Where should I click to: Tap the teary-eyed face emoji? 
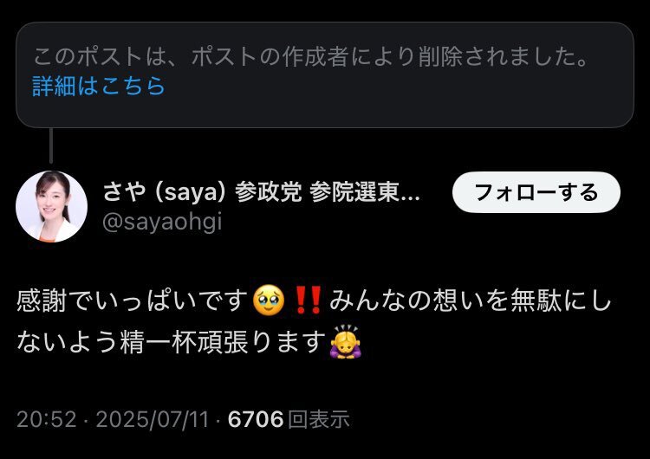tap(269, 300)
